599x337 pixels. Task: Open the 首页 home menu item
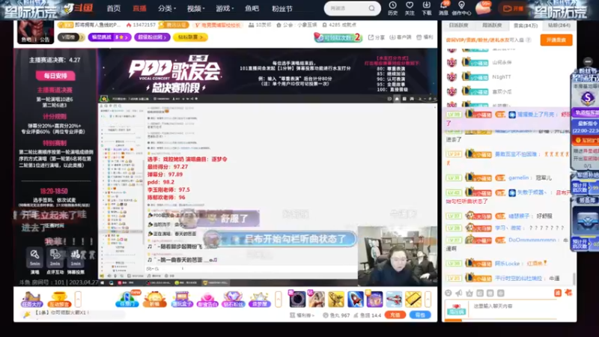tap(114, 8)
